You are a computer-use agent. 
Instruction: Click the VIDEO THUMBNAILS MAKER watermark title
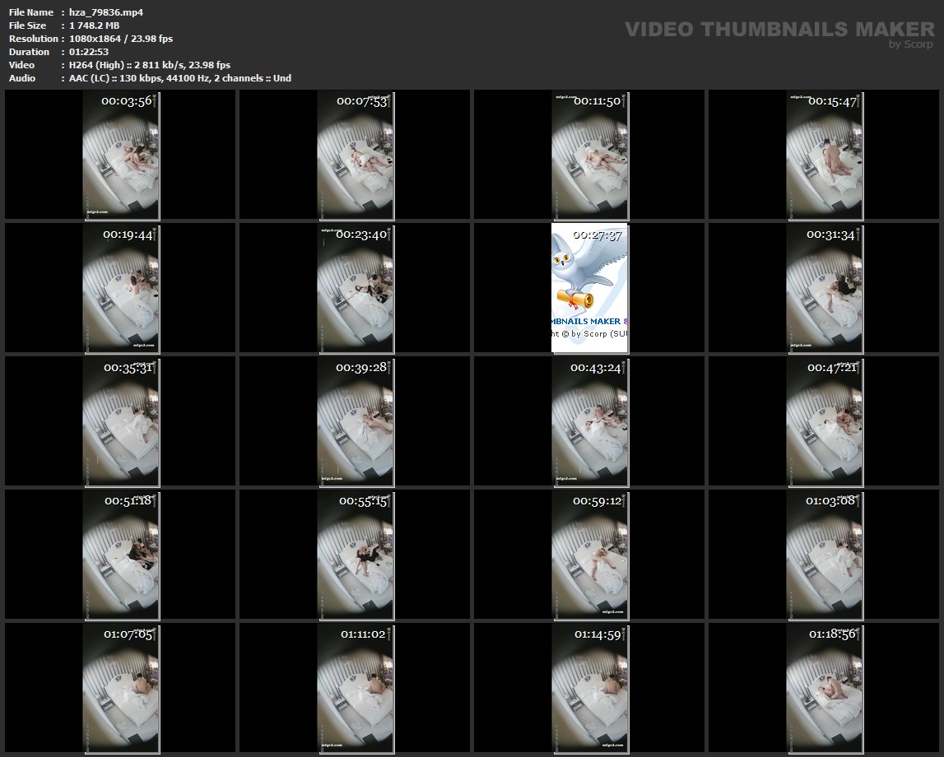pyautogui.click(x=779, y=30)
